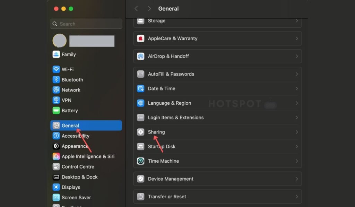Click the Login Items & Extensions icon
The image size is (355, 207).
(x=140, y=118)
